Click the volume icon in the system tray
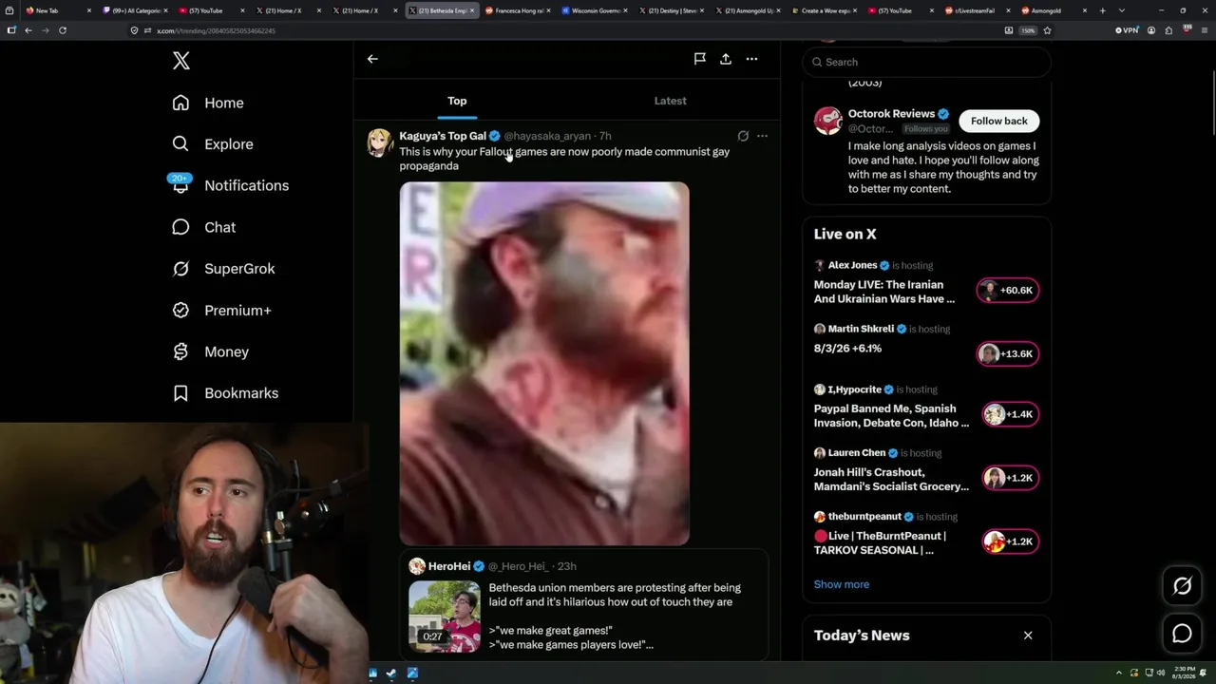 [x=1161, y=674]
